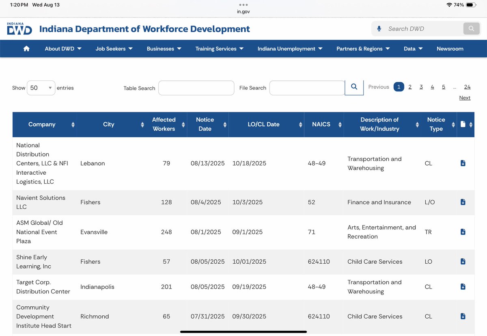Expand the Indiana Unemployment menu

[290, 49]
